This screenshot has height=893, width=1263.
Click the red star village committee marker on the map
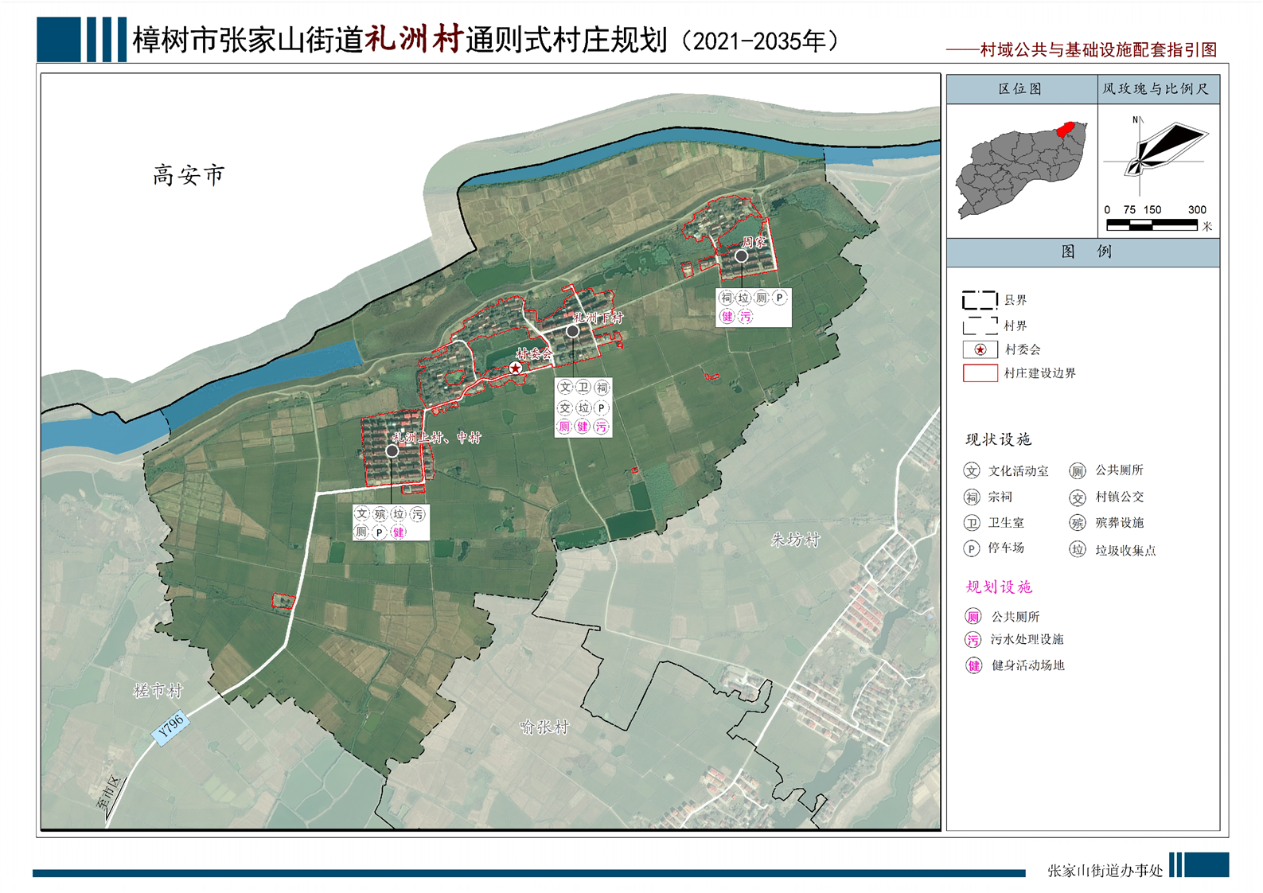(516, 368)
